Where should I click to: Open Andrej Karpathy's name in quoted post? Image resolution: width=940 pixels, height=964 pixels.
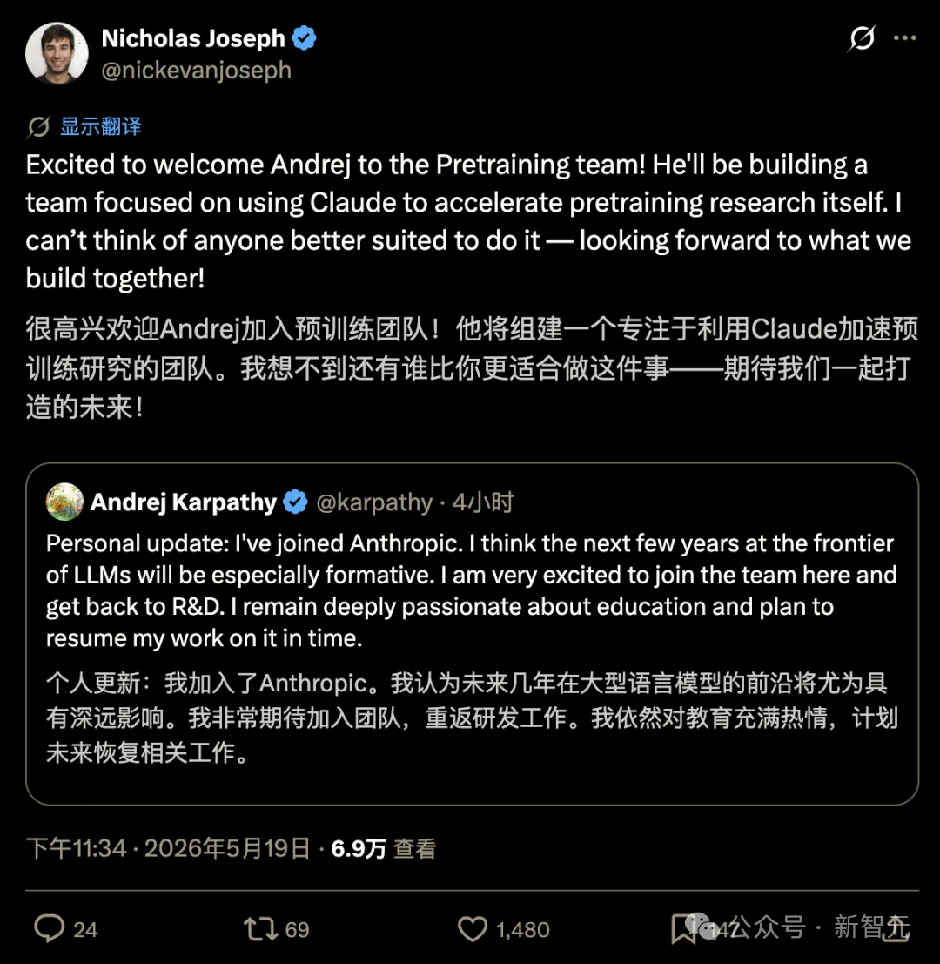[x=183, y=502]
